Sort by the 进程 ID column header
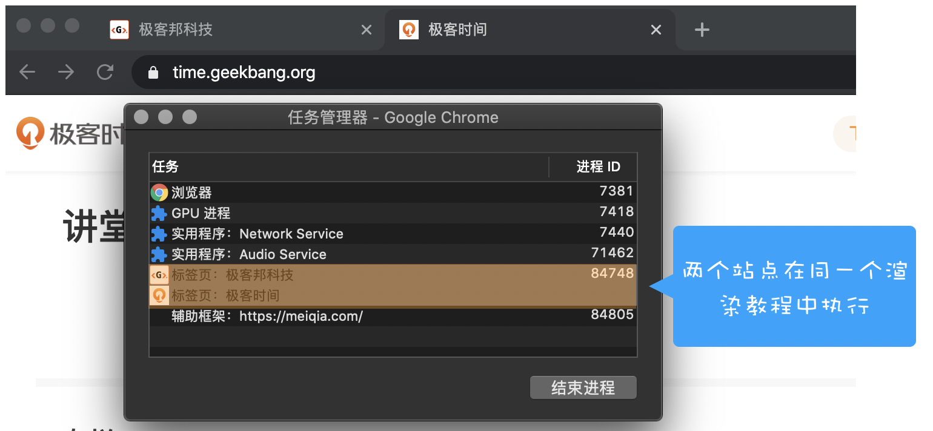Image resolution: width=933 pixels, height=431 pixels. tap(597, 167)
